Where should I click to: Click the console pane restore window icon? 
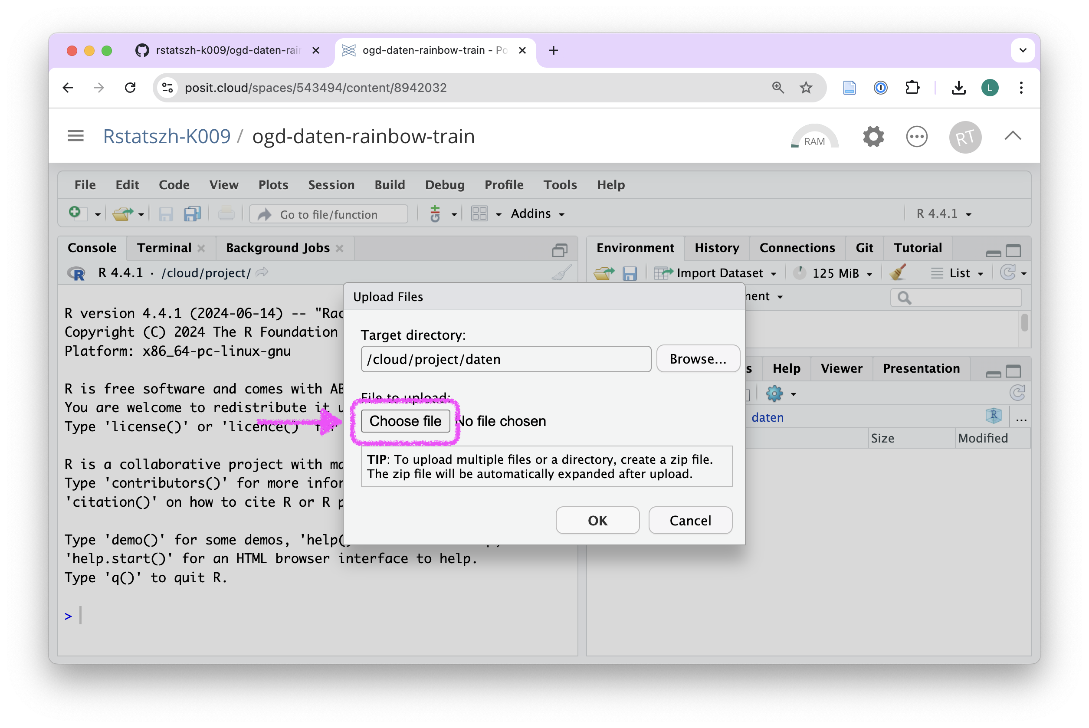point(560,250)
